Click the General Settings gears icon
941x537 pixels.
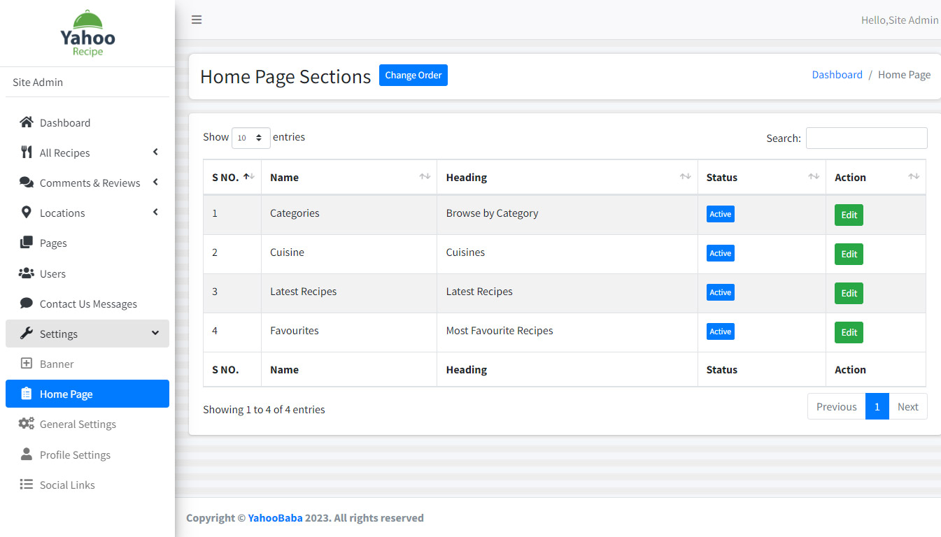click(x=27, y=424)
